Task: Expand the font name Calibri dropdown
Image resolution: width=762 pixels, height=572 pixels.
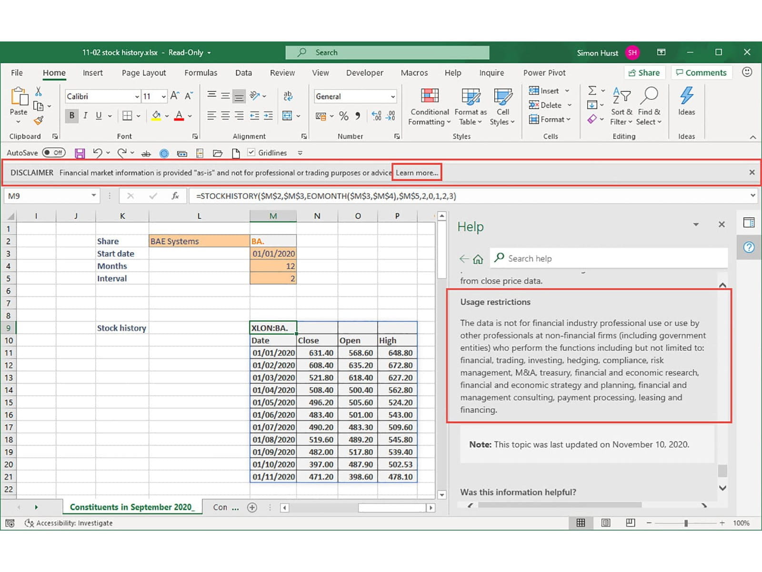Action: click(137, 96)
